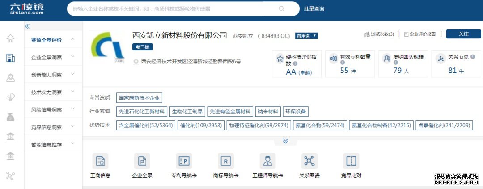
Task: Open the 曾用名 dropdown
Action: (306, 36)
